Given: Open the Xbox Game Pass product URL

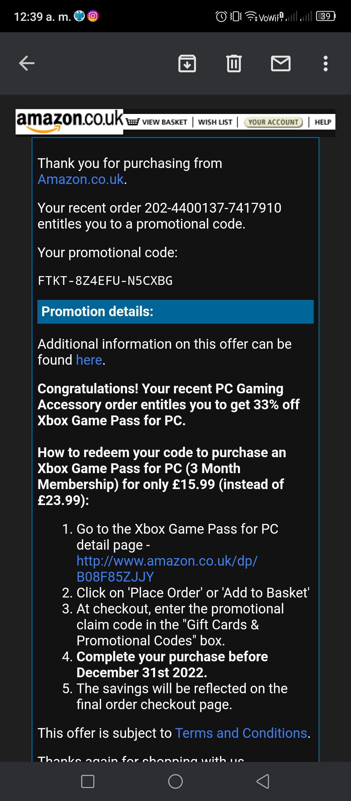Looking at the screenshot, I should 167,569.
